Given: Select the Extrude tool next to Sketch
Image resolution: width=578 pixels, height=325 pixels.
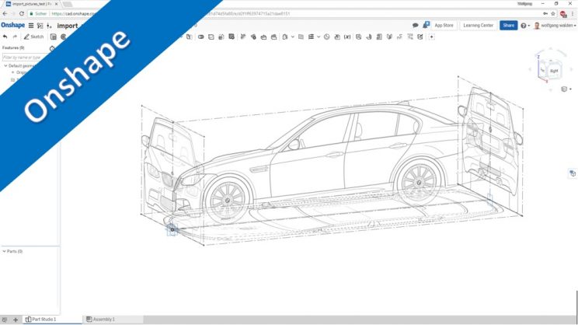Looking at the screenshot, I should point(54,37).
